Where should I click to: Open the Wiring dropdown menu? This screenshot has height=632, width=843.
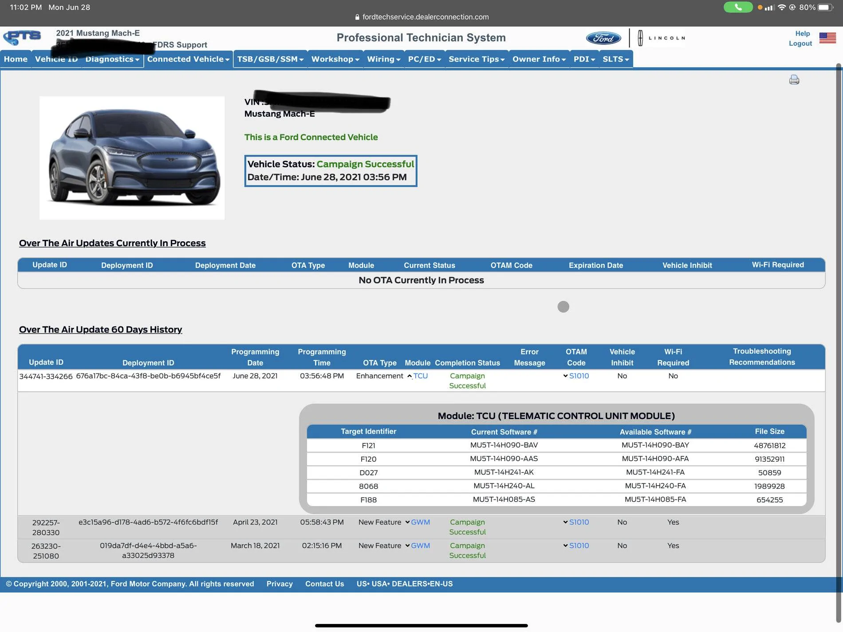(383, 59)
